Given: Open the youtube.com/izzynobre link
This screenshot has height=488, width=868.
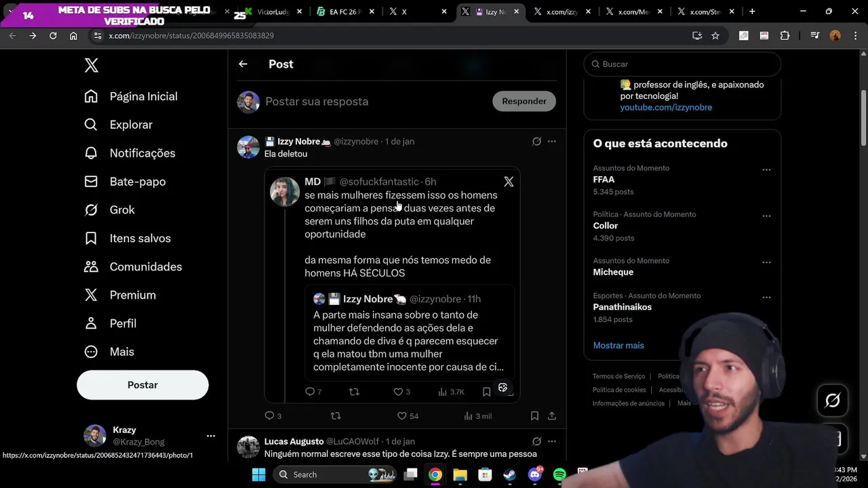Looking at the screenshot, I should (x=666, y=107).
